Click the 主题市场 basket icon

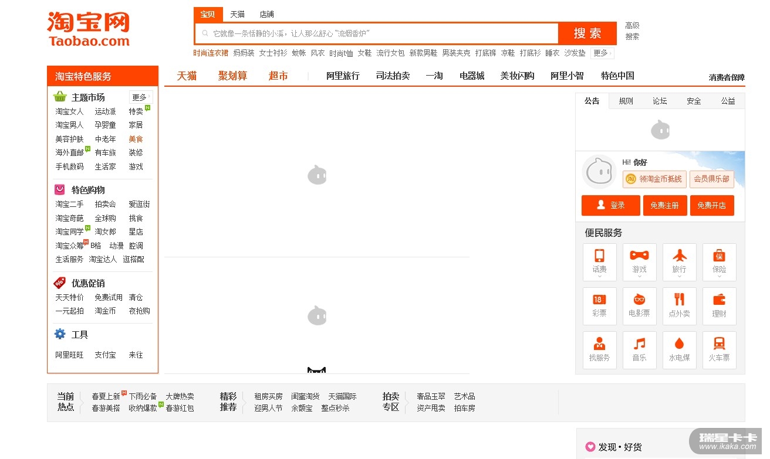60,97
